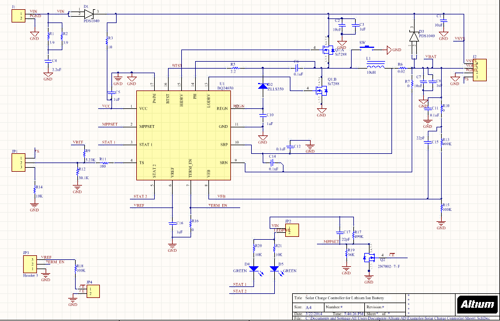Click the 'VFB' net label on bottom wire
This screenshot has height=321, width=500.
[x=221, y=197]
